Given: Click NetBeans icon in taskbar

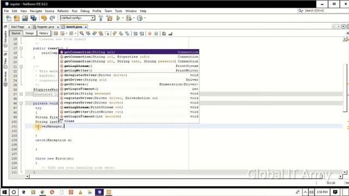Looking at the screenshot, I should [x=99, y=192].
